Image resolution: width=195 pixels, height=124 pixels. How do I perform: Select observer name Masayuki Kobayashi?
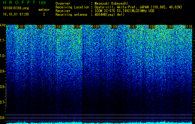(x=111, y=3)
